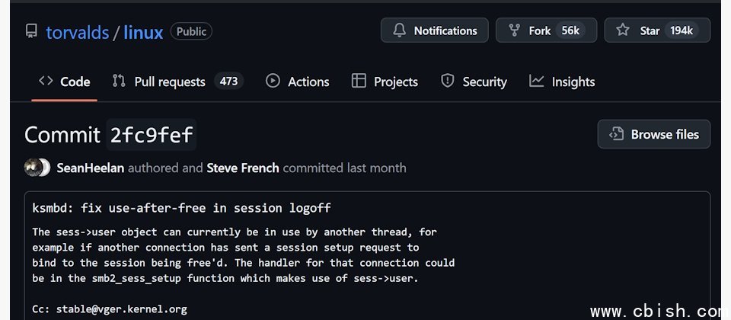Click the Security shield icon
This screenshot has width=731, height=320.
(448, 82)
